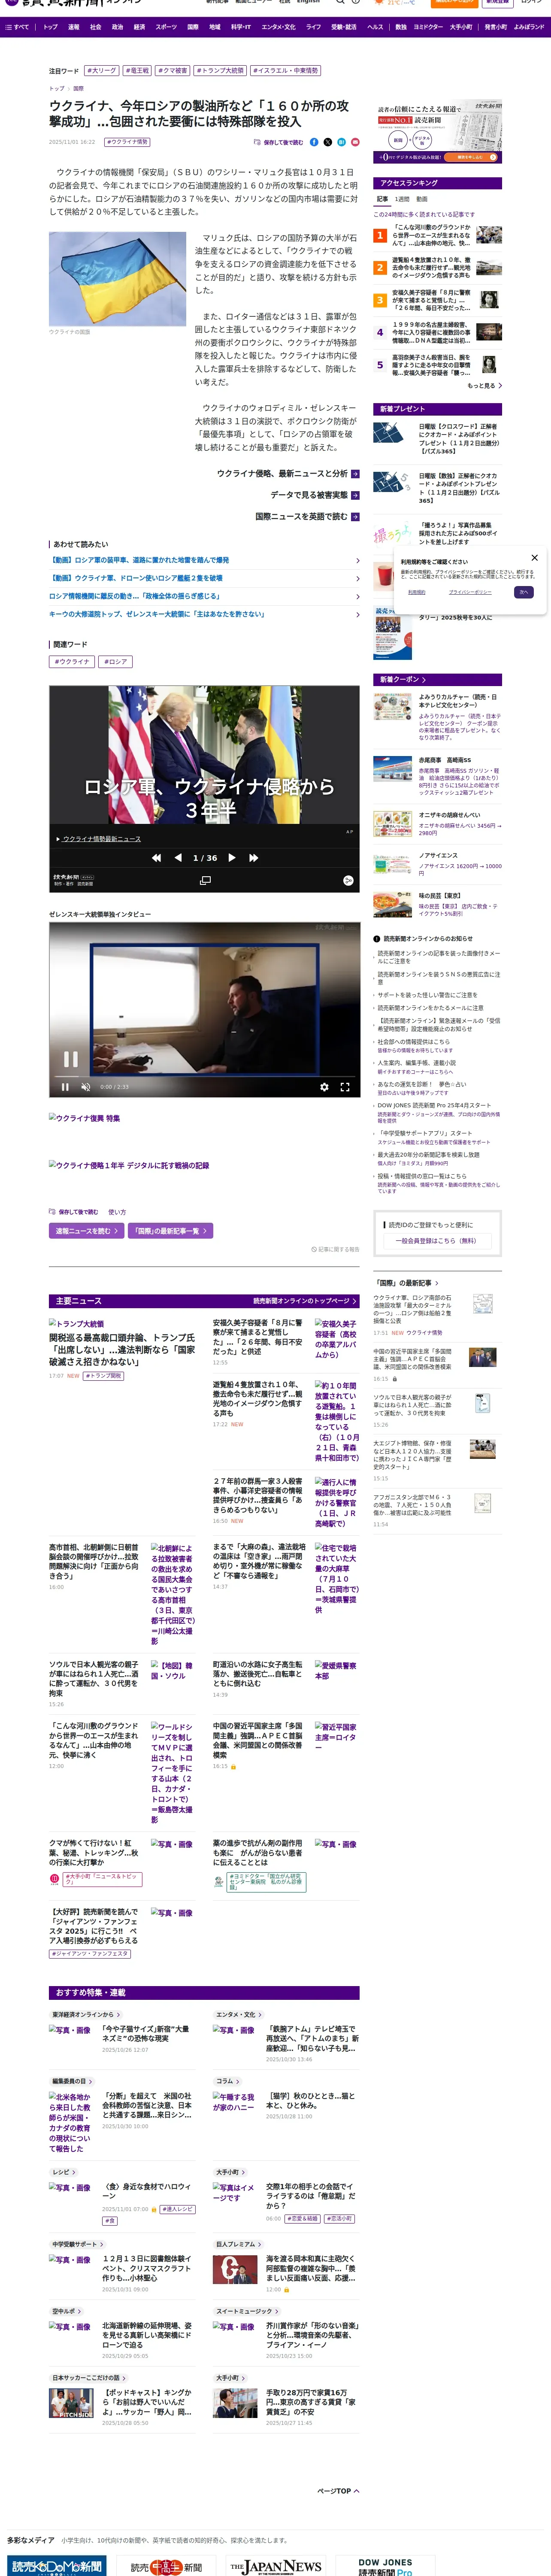The height and width of the screenshot is (2576, 551).
Task: Enter fullscreen for the video
Action: click(345, 1087)
